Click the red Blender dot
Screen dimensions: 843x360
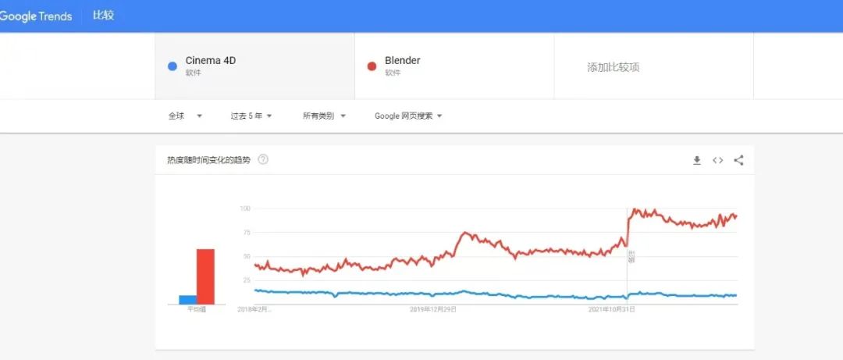(x=372, y=66)
